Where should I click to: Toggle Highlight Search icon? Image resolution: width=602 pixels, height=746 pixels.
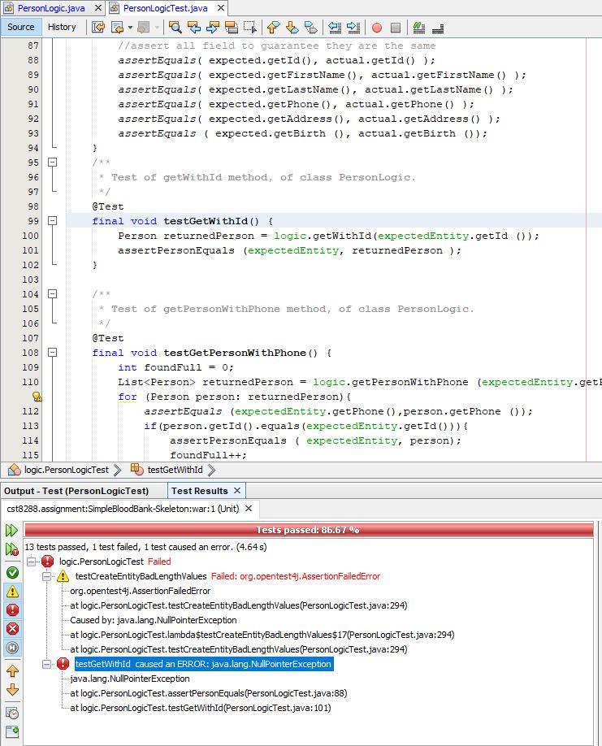tap(232, 28)
